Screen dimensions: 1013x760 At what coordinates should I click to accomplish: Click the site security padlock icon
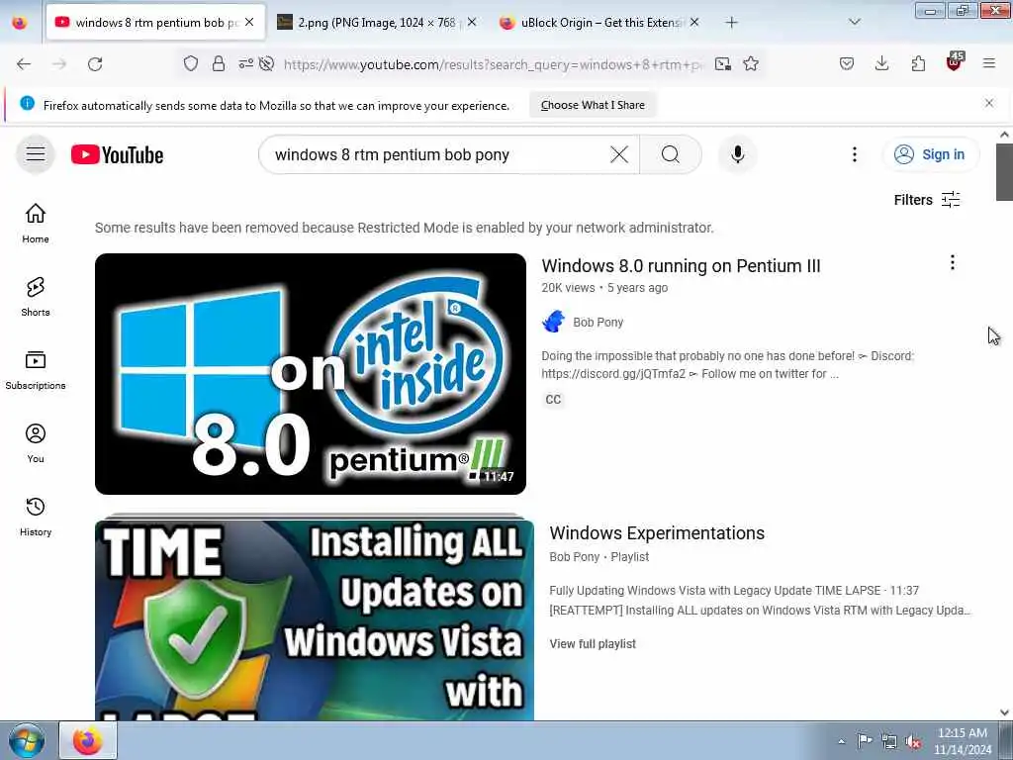219,63
